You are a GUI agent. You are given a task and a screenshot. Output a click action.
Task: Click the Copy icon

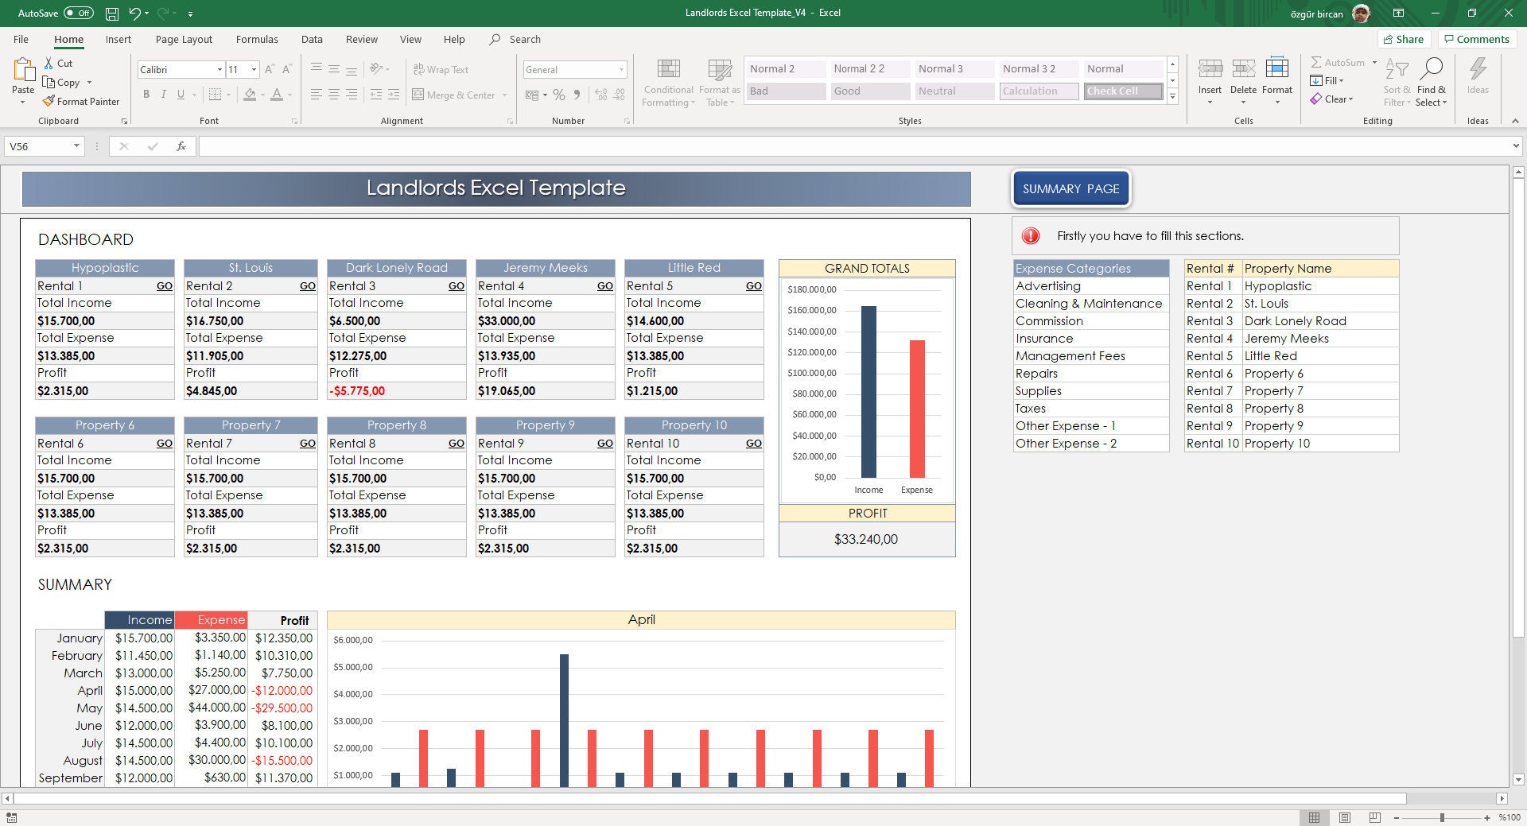(x=49, y=82)
